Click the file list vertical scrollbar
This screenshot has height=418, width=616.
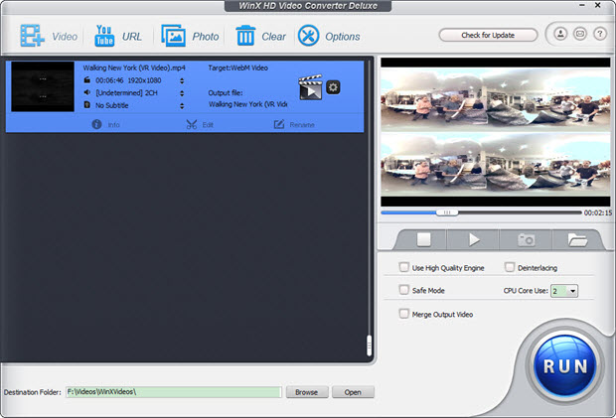(x=369, y=346)
